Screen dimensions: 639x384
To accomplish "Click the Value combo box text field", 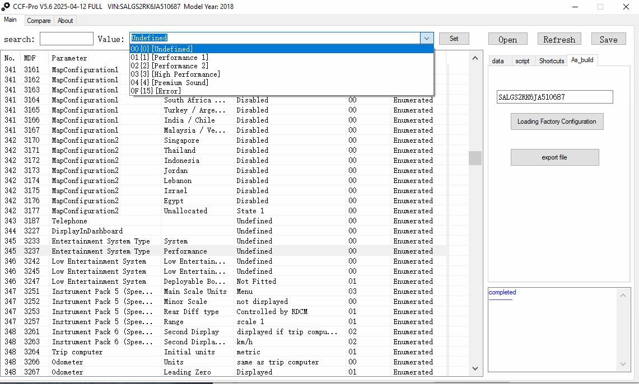I will tap(275, 38).
